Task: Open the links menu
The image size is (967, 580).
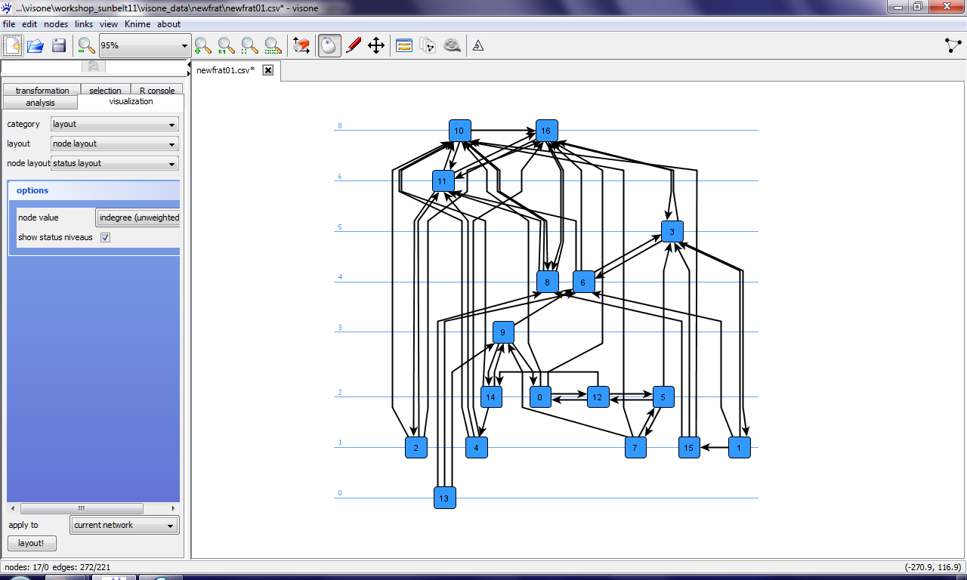Action: click(84, 24)
